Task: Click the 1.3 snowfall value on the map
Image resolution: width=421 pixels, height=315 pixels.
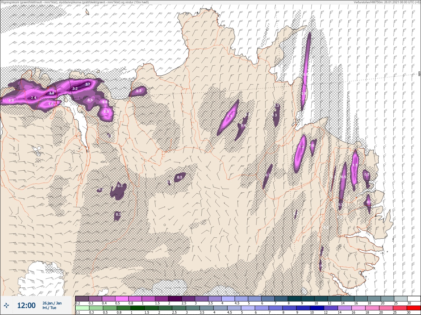Action: pyautogui.click(x=301, y=147)
